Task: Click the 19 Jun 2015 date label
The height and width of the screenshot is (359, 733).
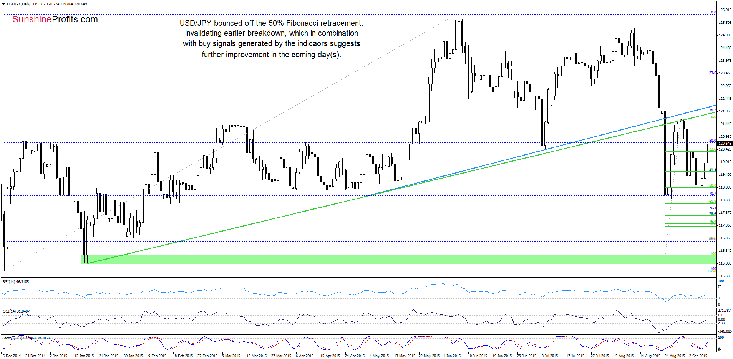Action: pos(502,356)
